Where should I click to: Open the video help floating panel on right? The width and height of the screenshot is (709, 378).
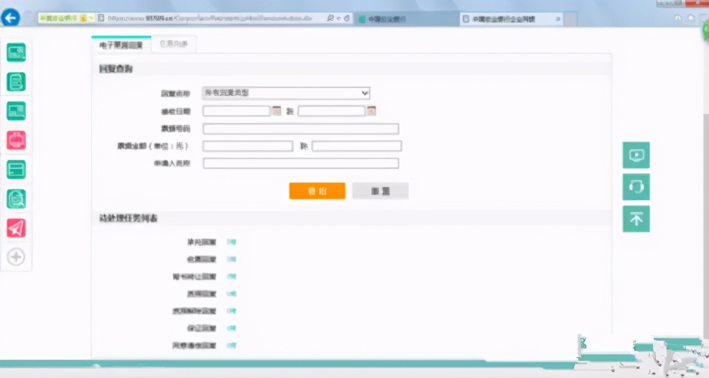tap(636, 155)
